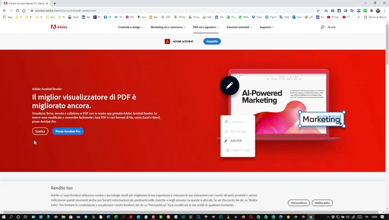Click the Personalizza cookie button
The width and height of the screenshot is (389, 220).
[x=299, y=203]
